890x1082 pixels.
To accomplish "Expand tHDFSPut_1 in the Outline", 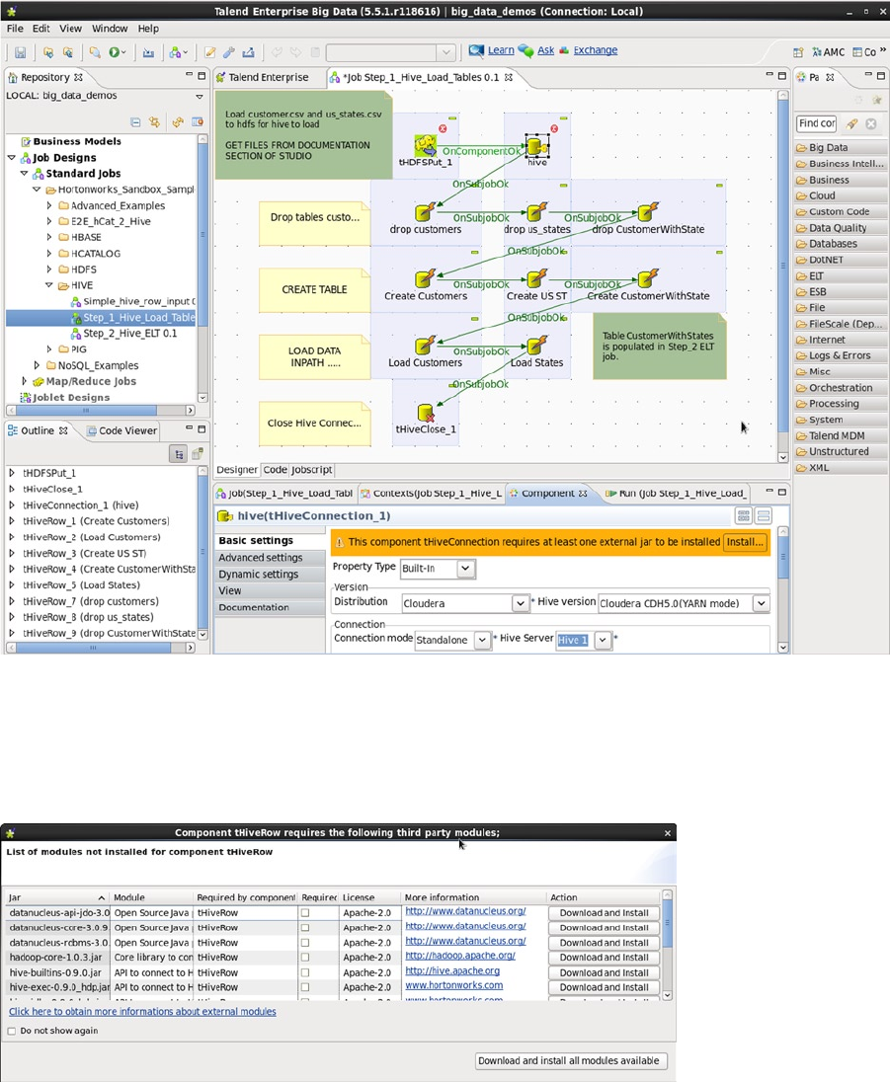I will 12,474.
